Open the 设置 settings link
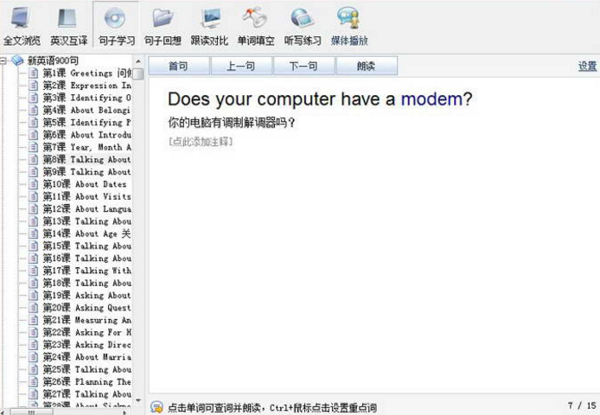 [x=587, y=67]
